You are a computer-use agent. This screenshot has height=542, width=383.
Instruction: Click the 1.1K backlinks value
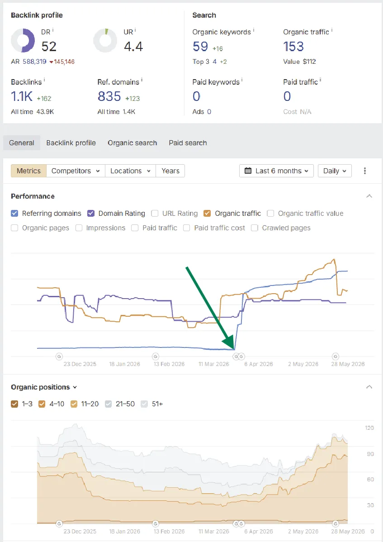pos(22,96)
